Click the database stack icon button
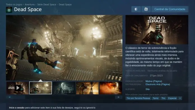This screenshot has width=195, height=110. [146, 9]
